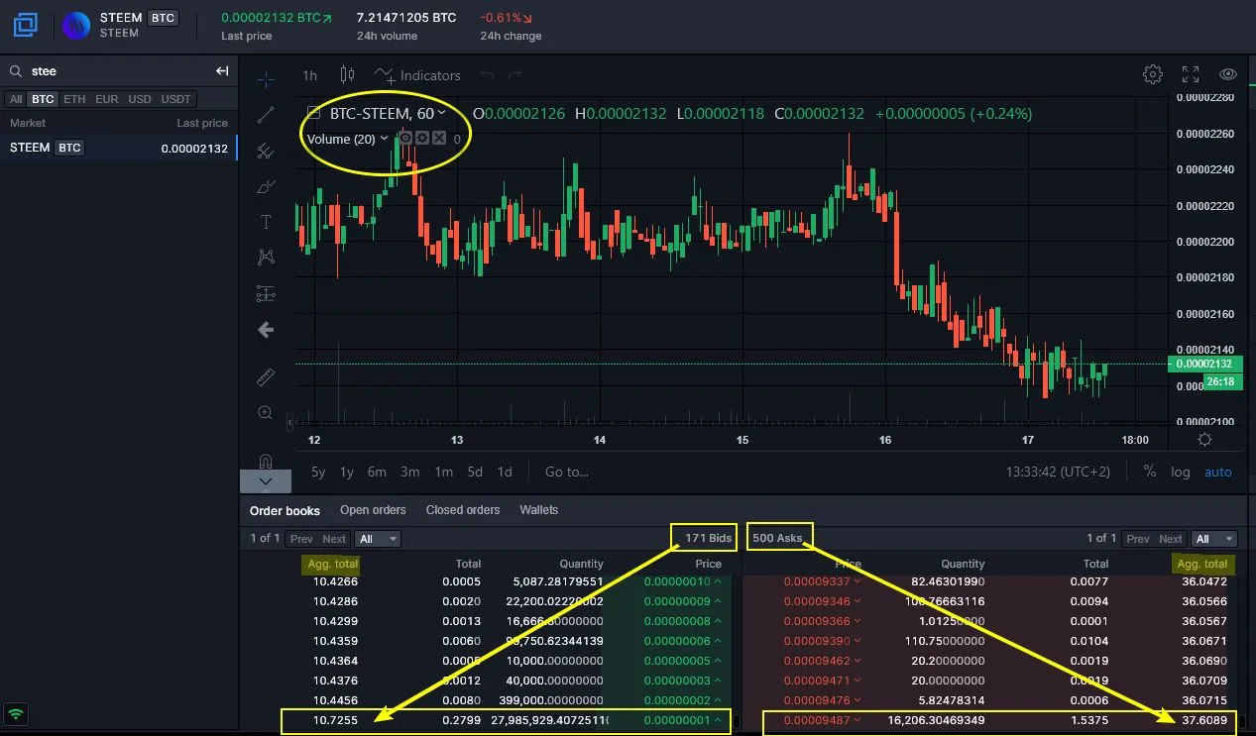This screenshot has height=736, width=1256.
Task: Select the BTC market filter
Action: click(43, 99)
